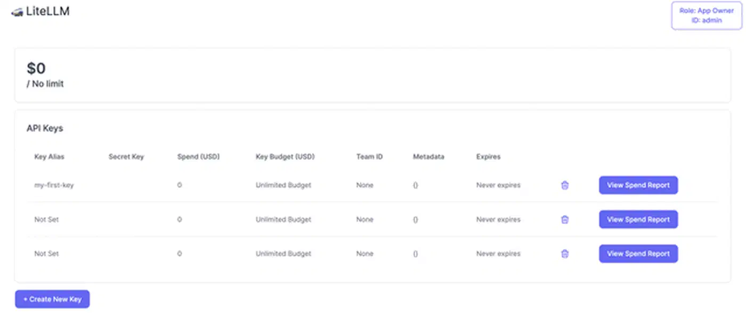View Spend Report for my-first-key
The image size is (746, 319).
click(x=638, y=185)
